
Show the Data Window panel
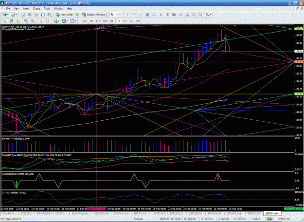coord(30,15)
